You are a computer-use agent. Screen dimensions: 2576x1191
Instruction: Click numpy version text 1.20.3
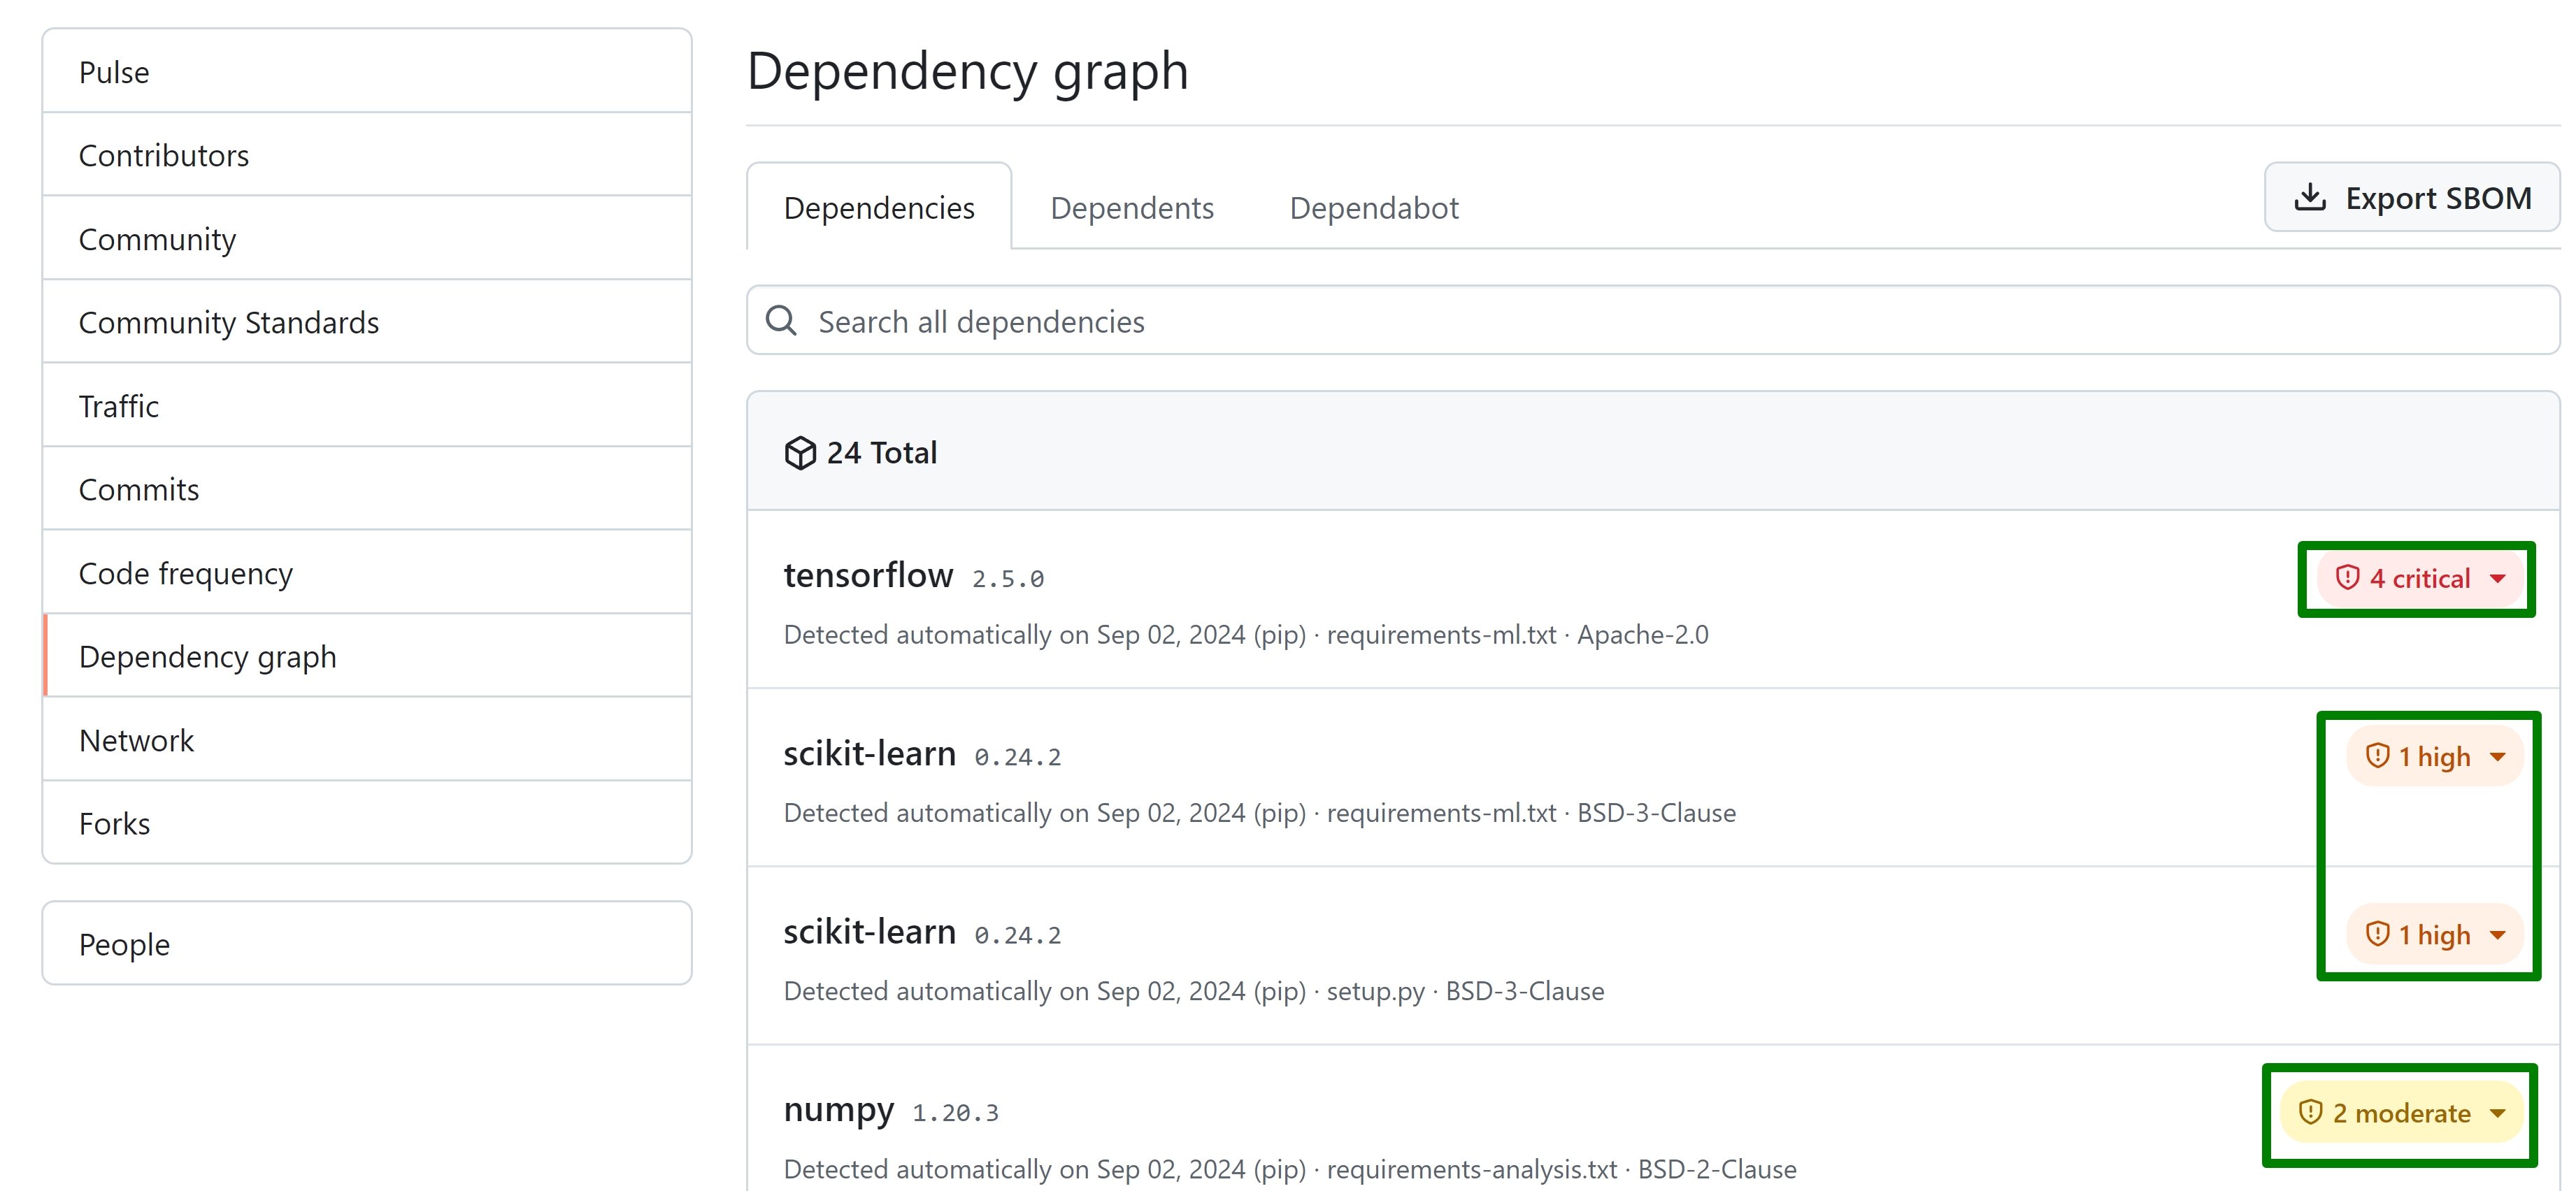955,1113
